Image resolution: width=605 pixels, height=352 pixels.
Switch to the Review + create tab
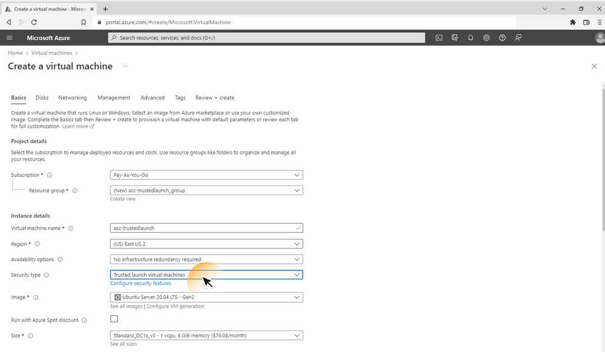(215, 98)
